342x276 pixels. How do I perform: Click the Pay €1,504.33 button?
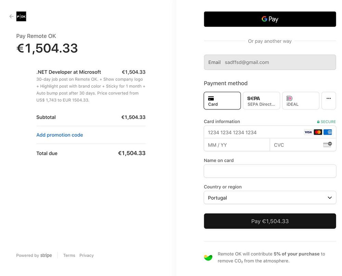[x=270, y=221]
